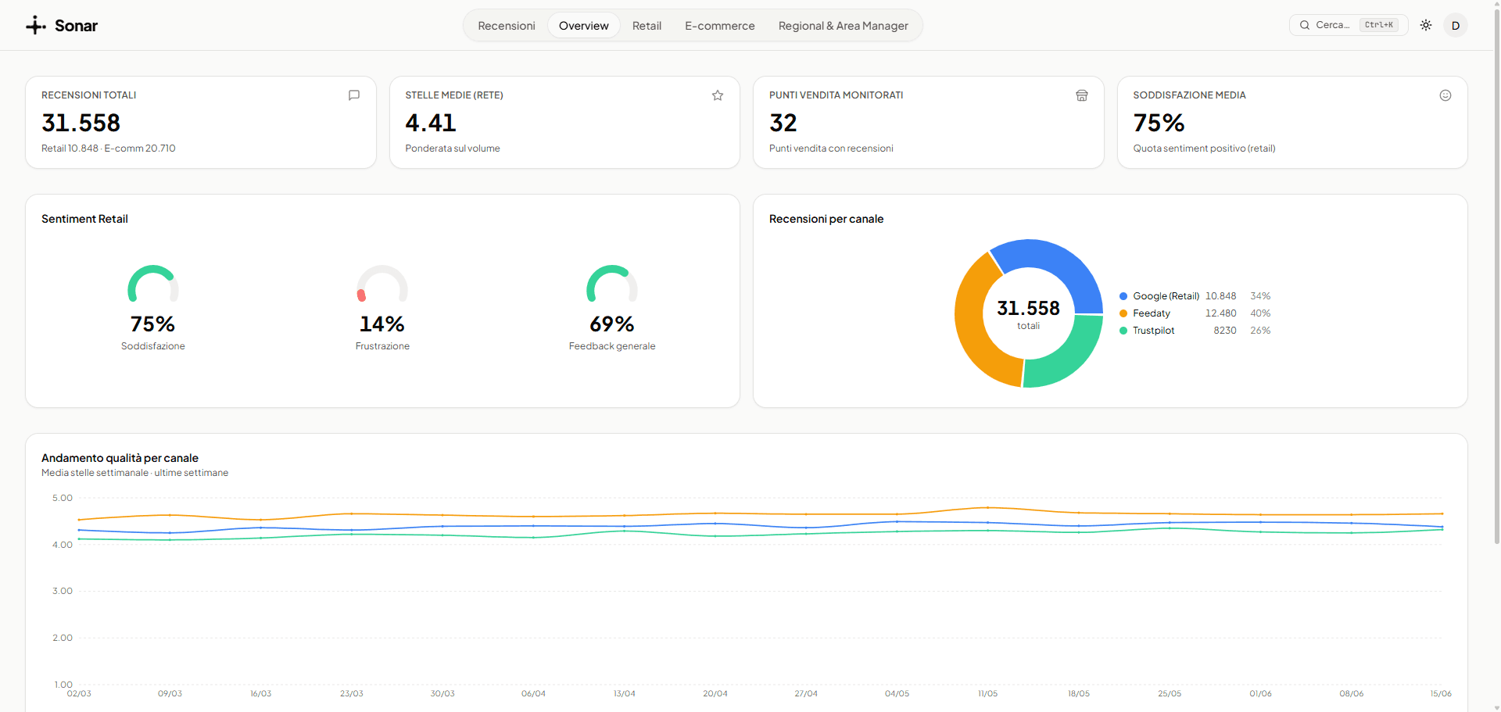Click the Andamento qualità per canale heading
Image resolution: width=1501 pixels, height=712 pixels.
(120, 458)
